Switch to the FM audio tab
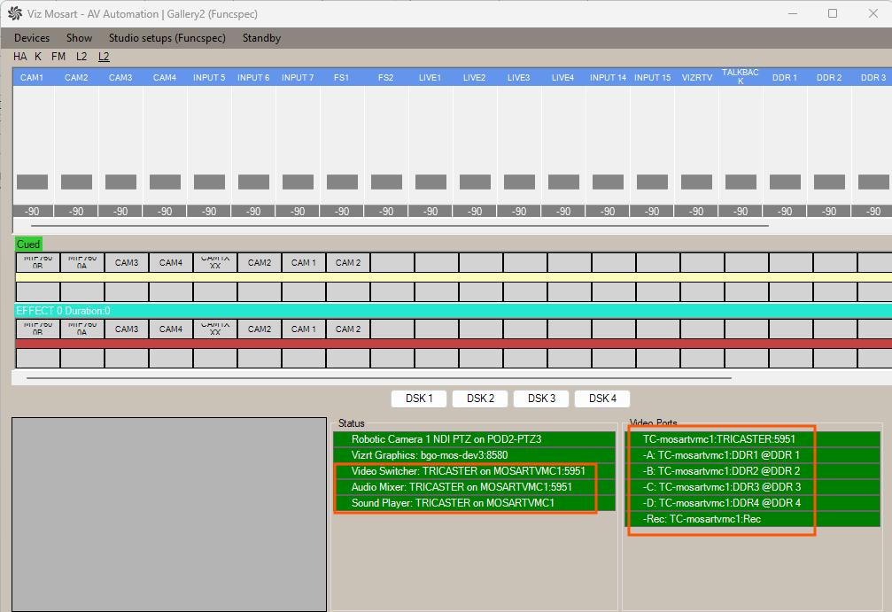This screenshot has height=612, width=892. (58, 56)
